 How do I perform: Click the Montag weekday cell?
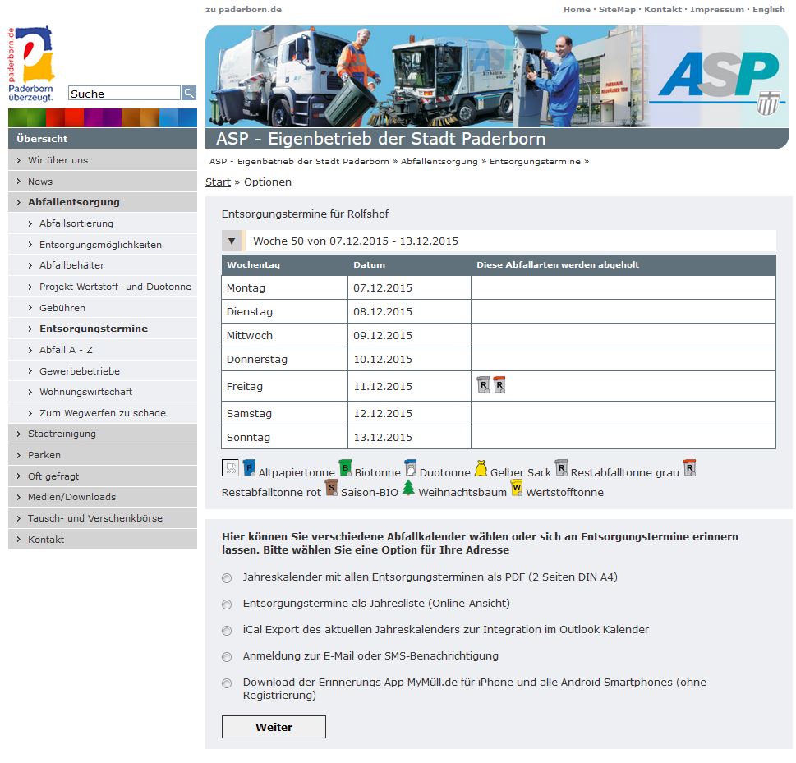(284, 287)
